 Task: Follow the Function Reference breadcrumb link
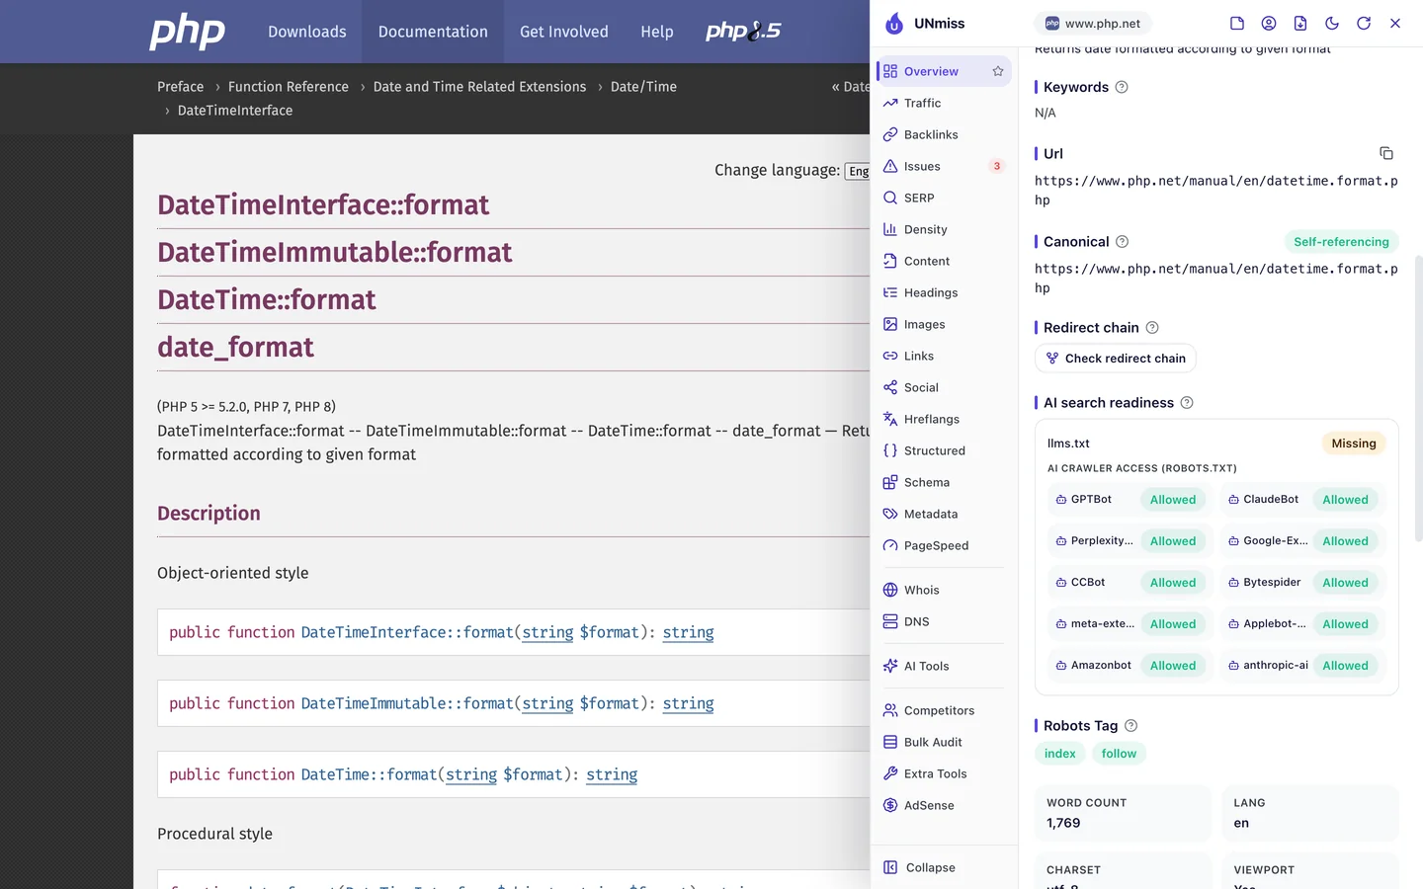click(289, 87)
